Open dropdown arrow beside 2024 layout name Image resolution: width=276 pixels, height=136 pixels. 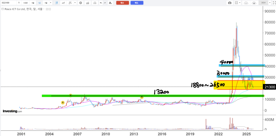(x=270, y=3)
